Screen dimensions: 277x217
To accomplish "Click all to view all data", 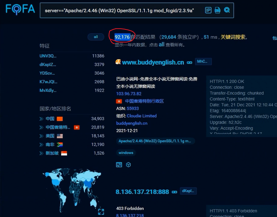I will [x=161, y=45].
